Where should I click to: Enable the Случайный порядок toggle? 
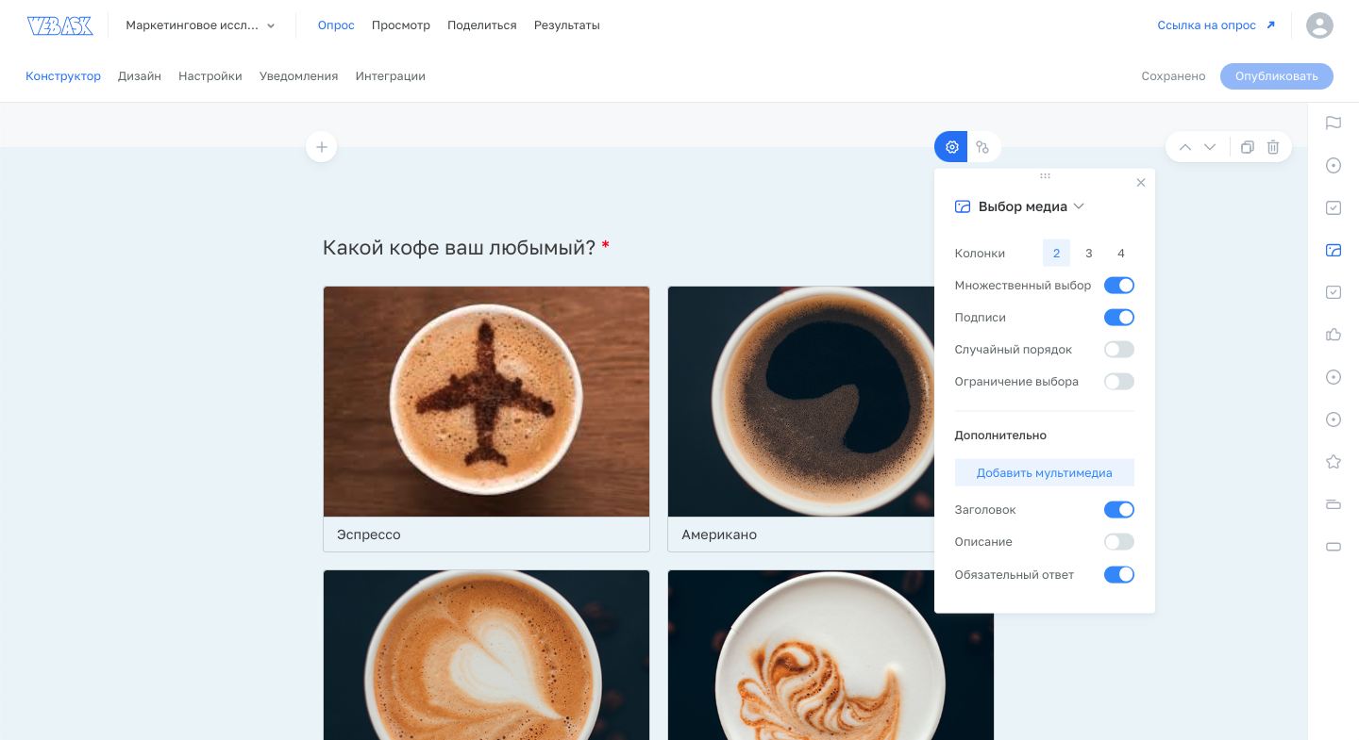point(1118,350)
